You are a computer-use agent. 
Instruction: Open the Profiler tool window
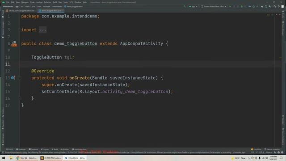pyautogui.click(x=64, y=149)
